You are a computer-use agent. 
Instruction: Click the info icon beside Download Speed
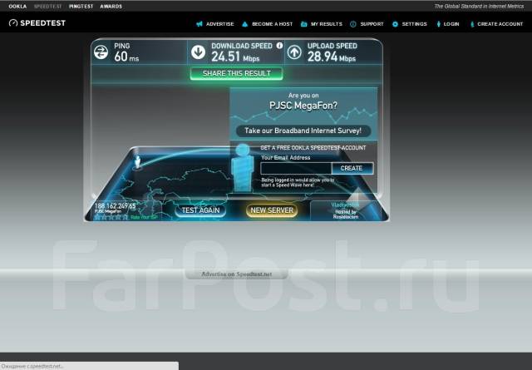(278, 46)
